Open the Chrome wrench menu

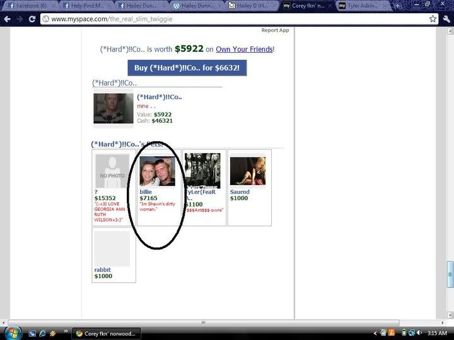446,19
